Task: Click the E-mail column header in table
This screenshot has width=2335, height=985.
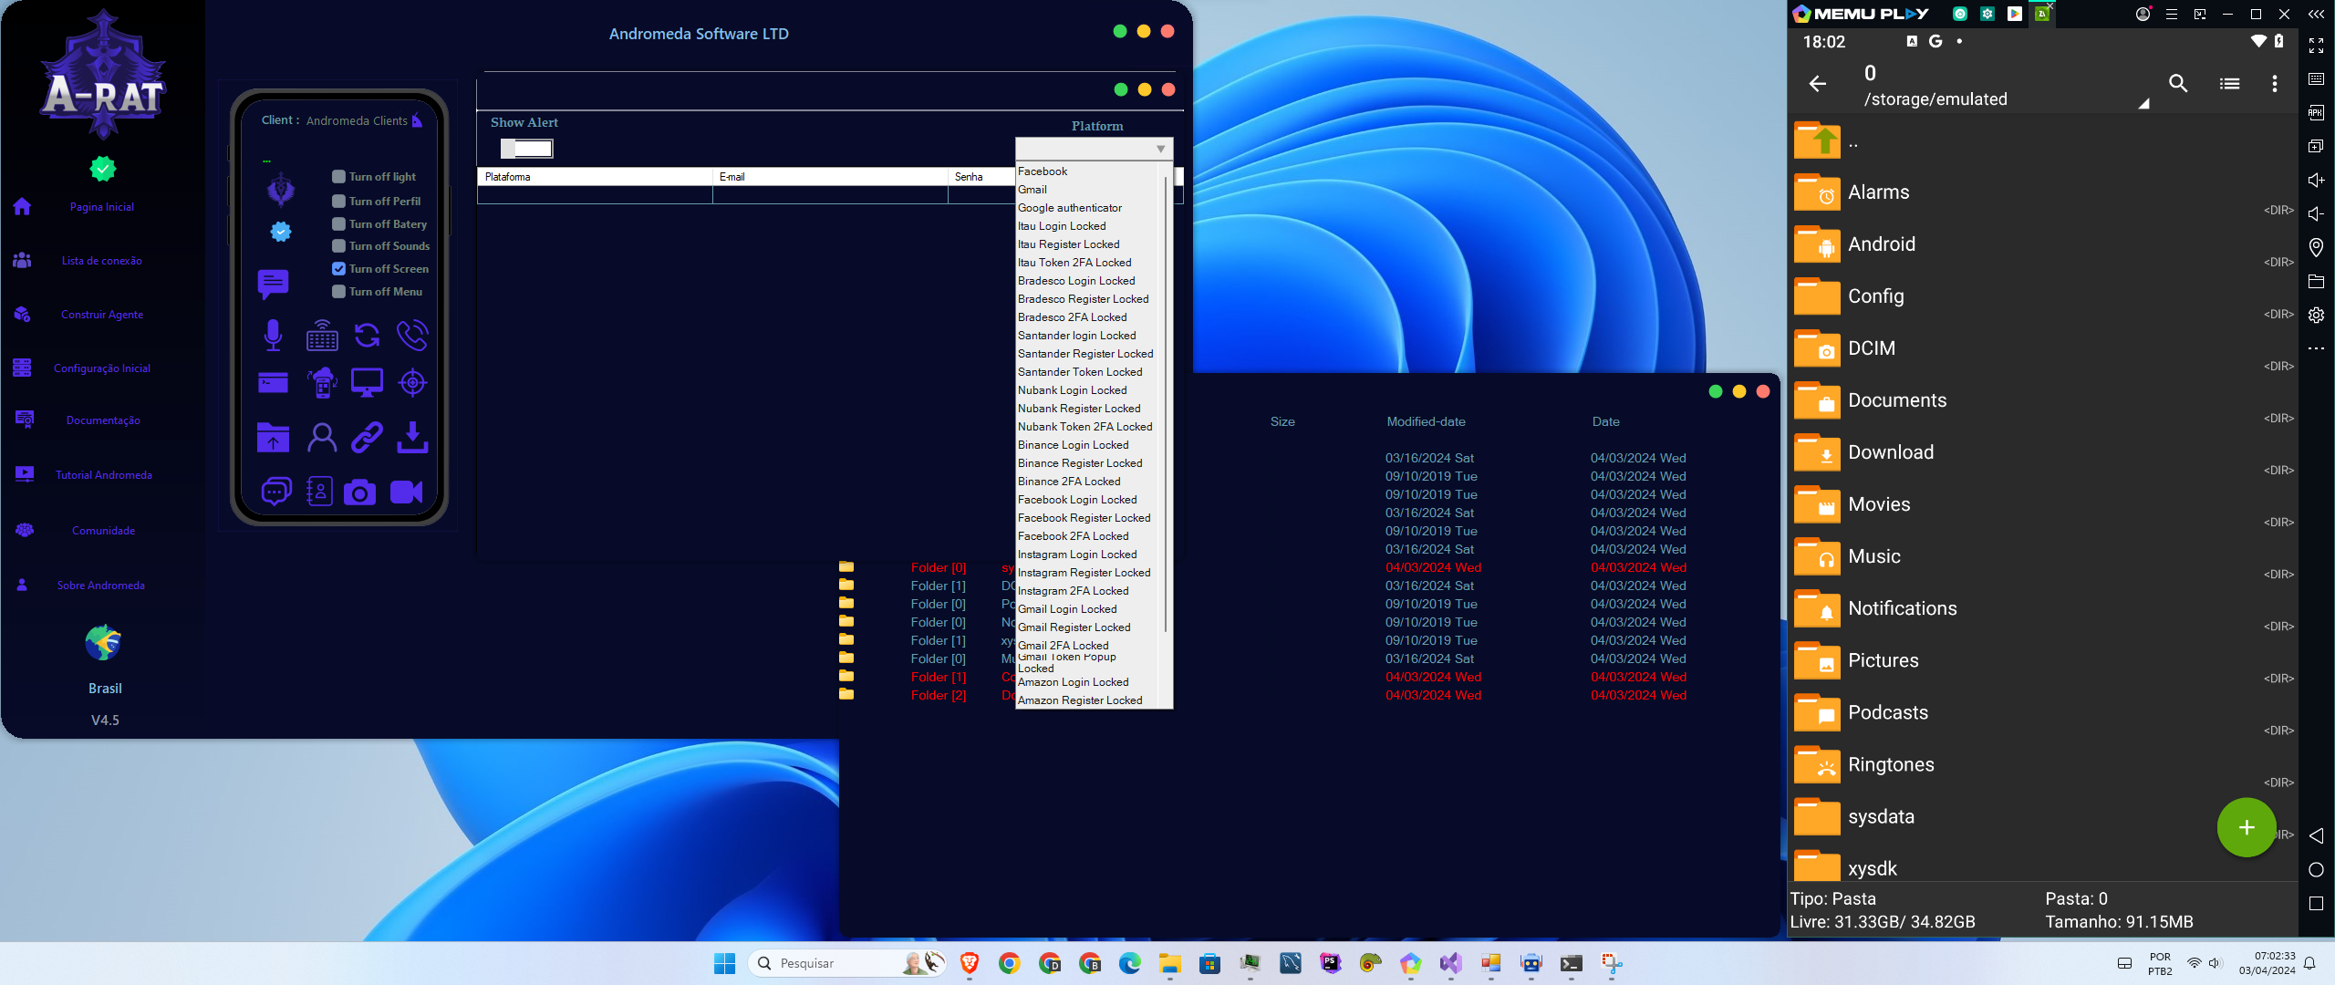Action: pos(830,177)
